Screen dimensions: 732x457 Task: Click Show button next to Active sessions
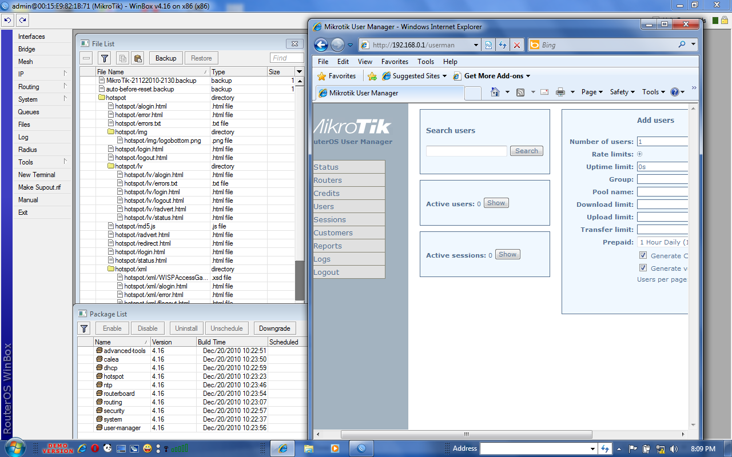pyautogui.click(x=508, y=254)
